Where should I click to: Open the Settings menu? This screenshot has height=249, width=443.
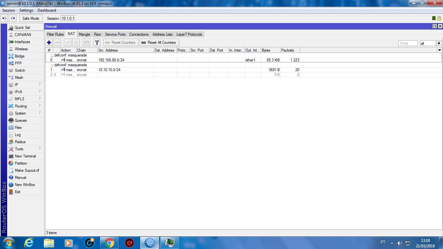[26, 10]
